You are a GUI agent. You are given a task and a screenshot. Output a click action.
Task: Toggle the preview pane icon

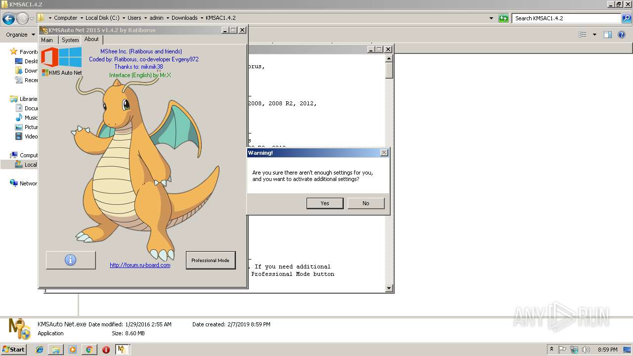pos(608,35)
